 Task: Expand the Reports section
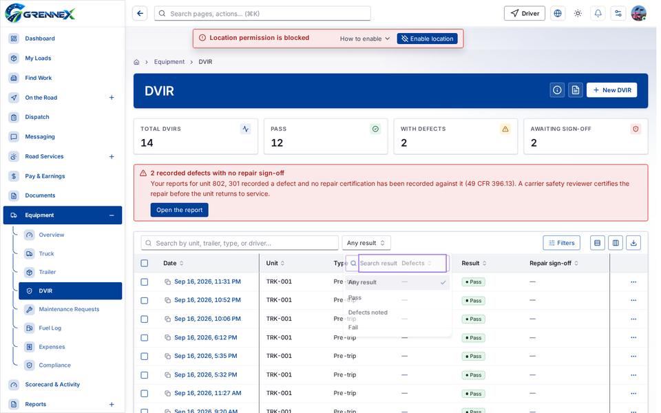click(112, 404)
